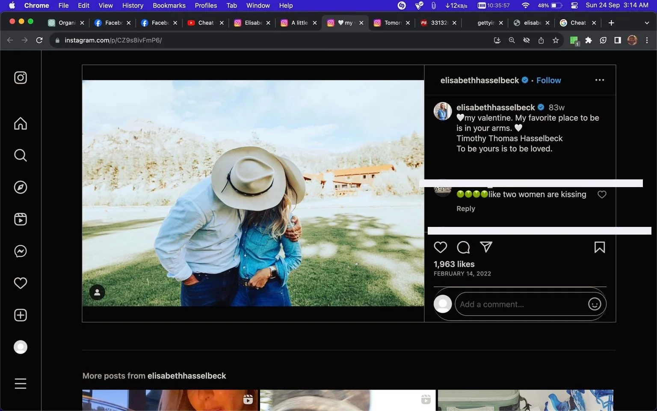
Task: Show tagged people on the photo
Action: coord(97,292)
